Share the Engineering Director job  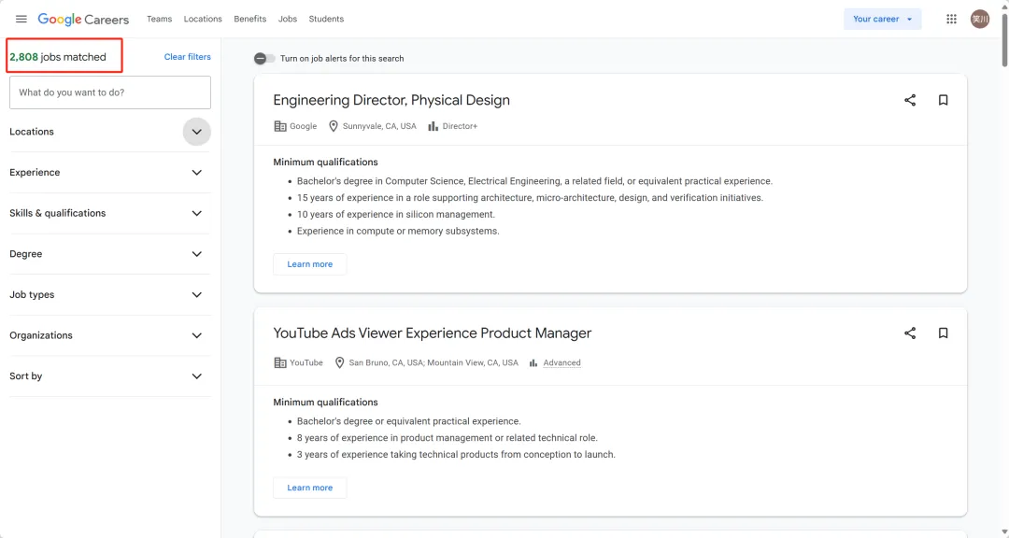(x=909, y=100)
